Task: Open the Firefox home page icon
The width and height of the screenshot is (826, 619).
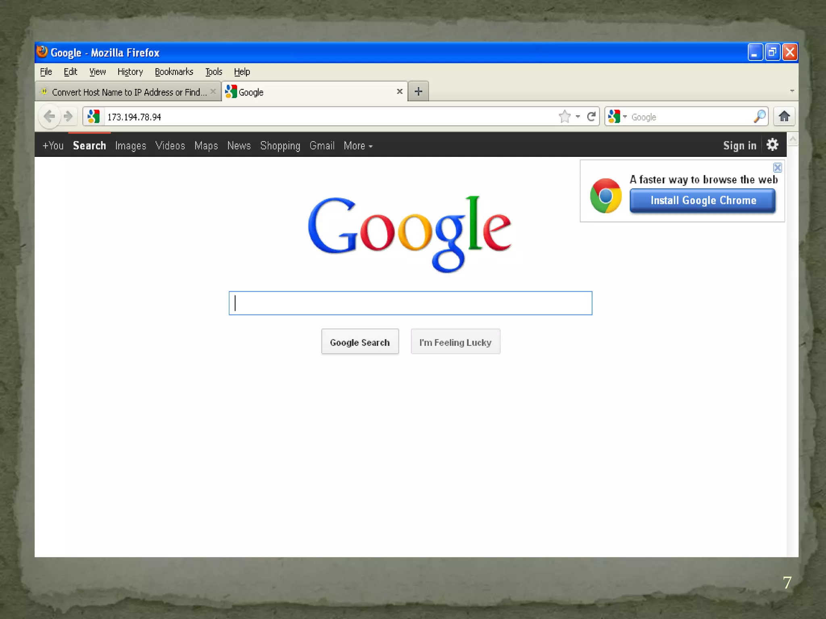Action: pyautogui.click(x=784, y=116)
